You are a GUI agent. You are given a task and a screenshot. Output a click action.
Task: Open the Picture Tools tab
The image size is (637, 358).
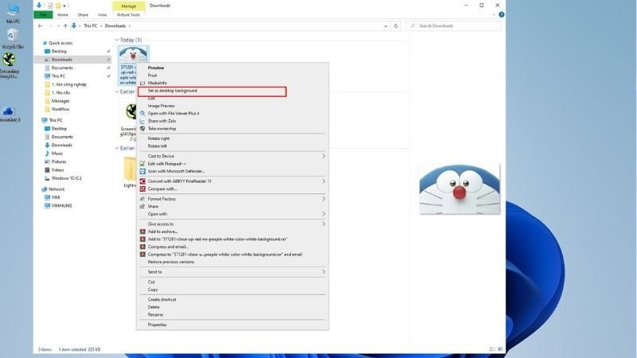[x=128, y=14]
